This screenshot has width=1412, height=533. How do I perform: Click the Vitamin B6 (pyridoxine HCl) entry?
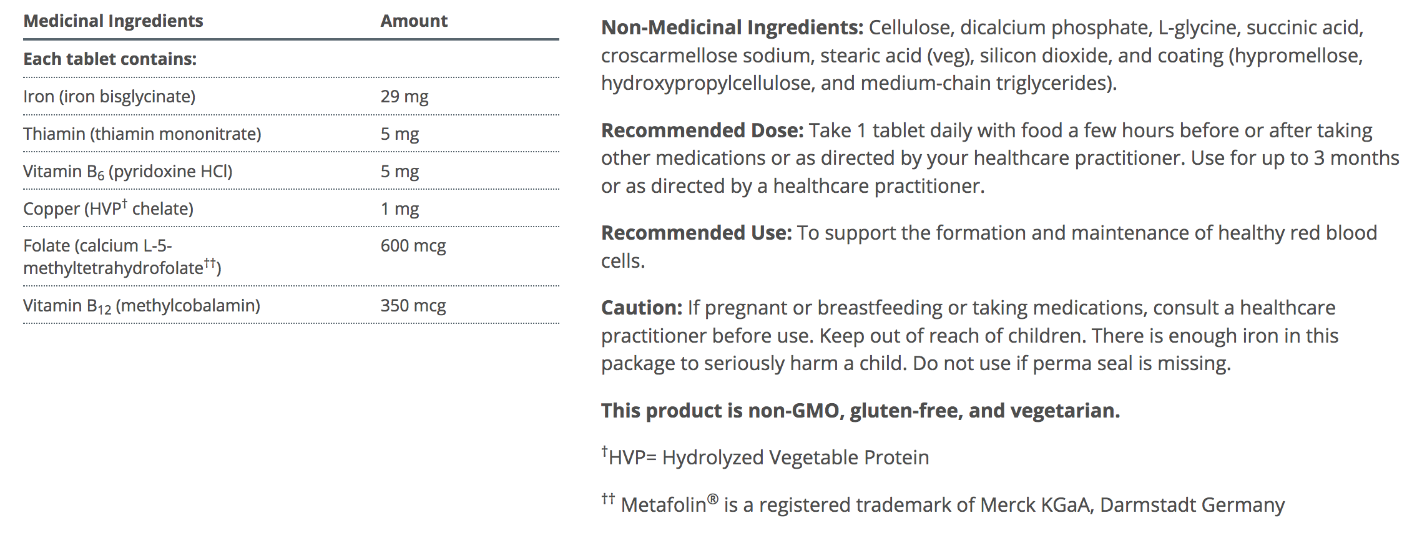[127, 172]
